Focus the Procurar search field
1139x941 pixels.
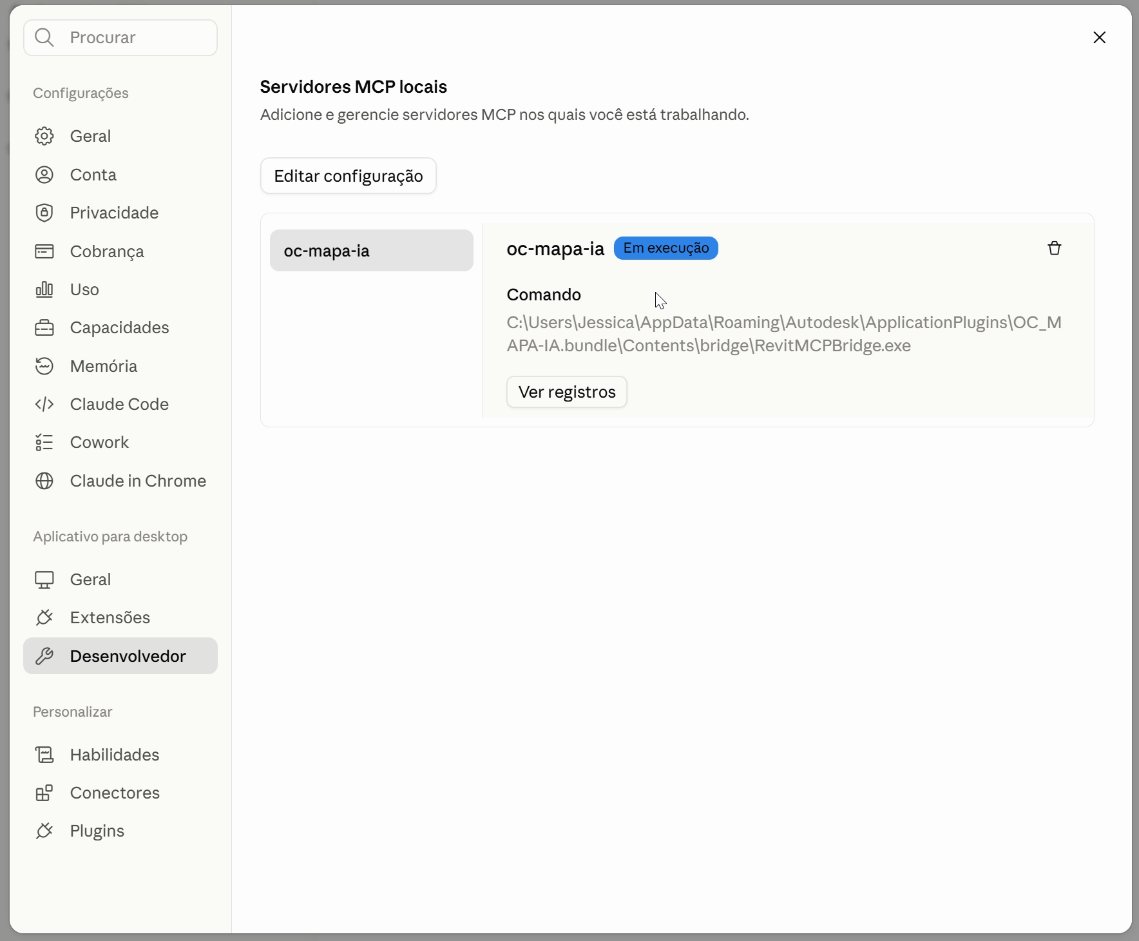tap(120, 37)
